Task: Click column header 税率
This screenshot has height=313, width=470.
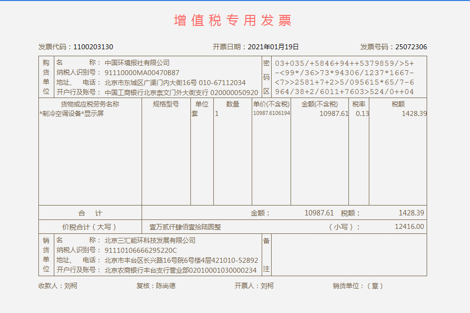Action: pyautogui.click(x=358, y=104)
